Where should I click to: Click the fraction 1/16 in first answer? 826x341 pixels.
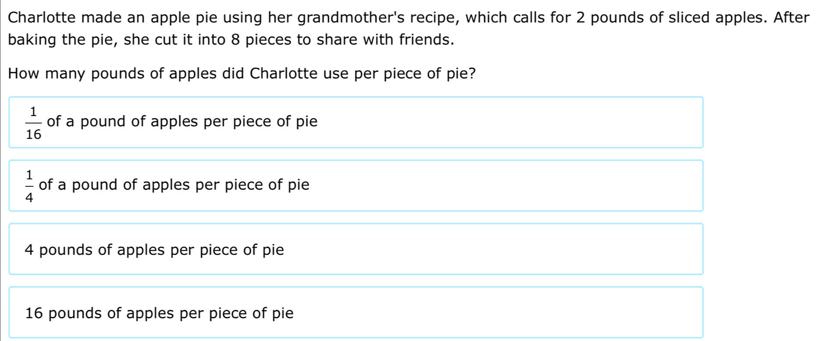[x=33, y=123]
